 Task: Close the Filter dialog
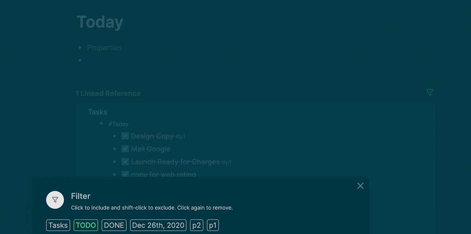[360, 186]
